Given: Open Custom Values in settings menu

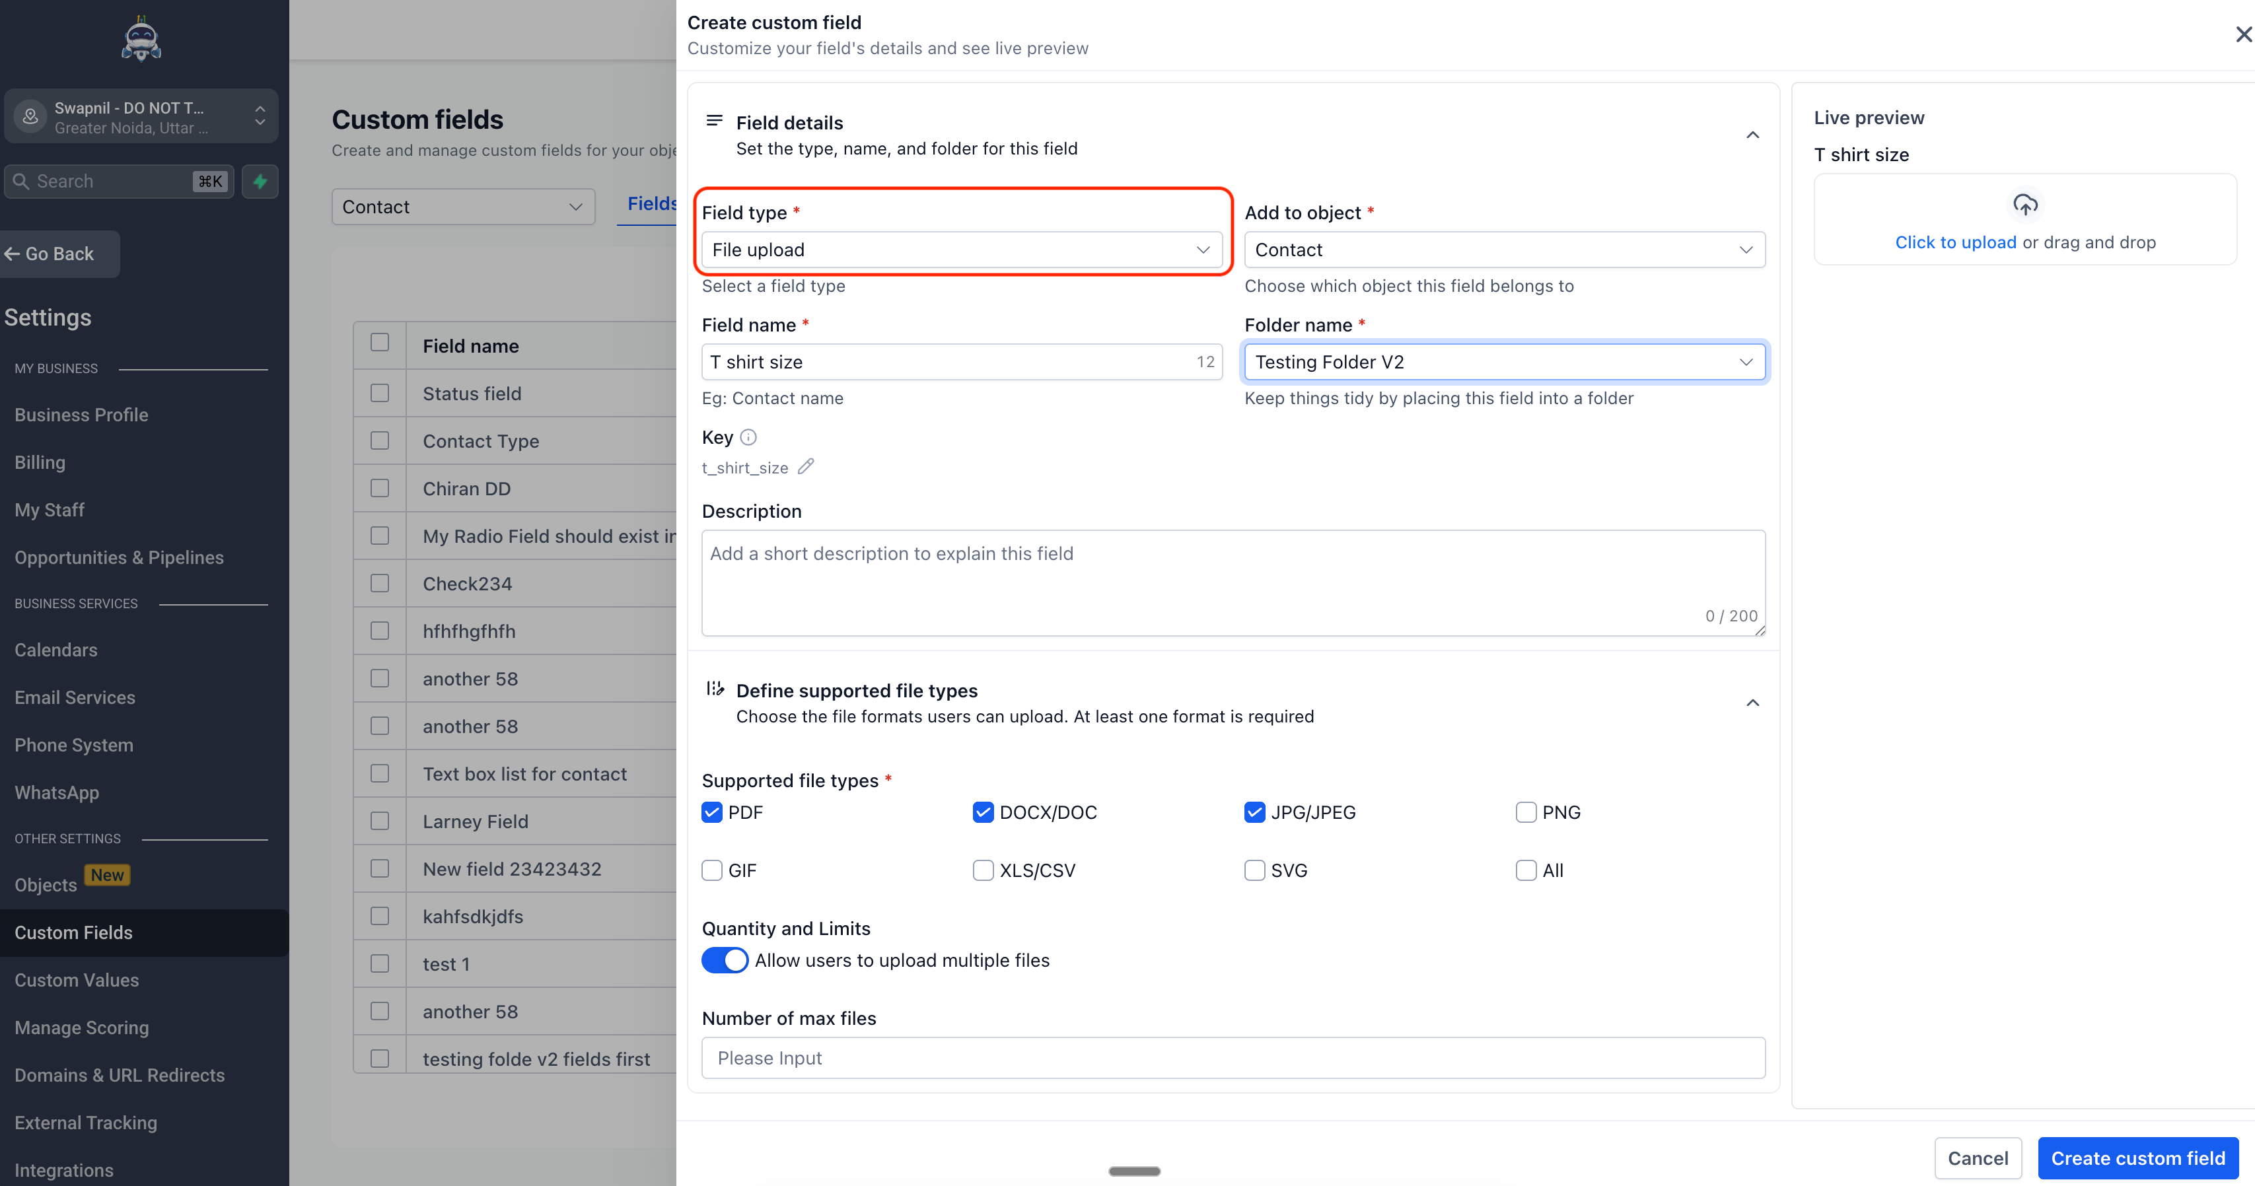Looking at the screenshot, I should point(77,981).
